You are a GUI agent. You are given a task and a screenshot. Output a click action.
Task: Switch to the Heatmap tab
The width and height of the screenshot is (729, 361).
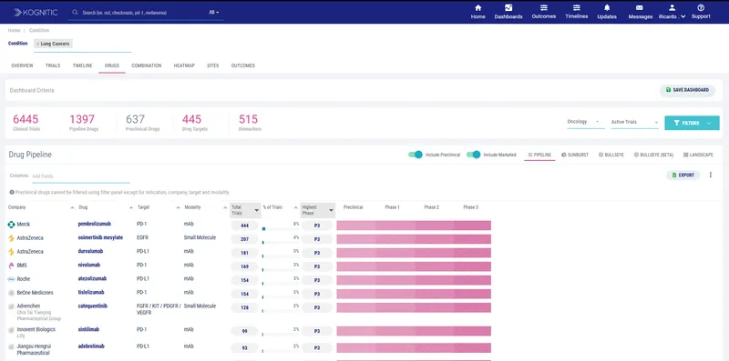[184, 65]
